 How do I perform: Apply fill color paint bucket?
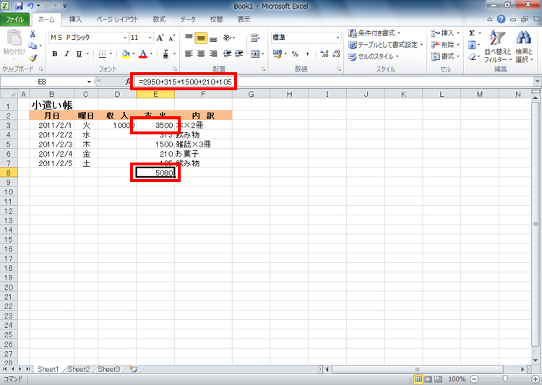(x=126, y=54)
